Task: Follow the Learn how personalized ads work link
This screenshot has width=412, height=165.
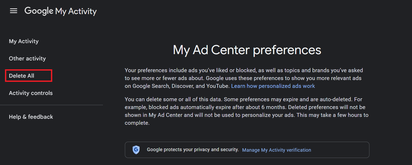Action: tap(273, 86)
